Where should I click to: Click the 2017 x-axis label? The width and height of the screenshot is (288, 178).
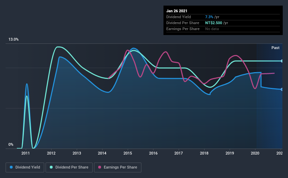click(179, 153)
